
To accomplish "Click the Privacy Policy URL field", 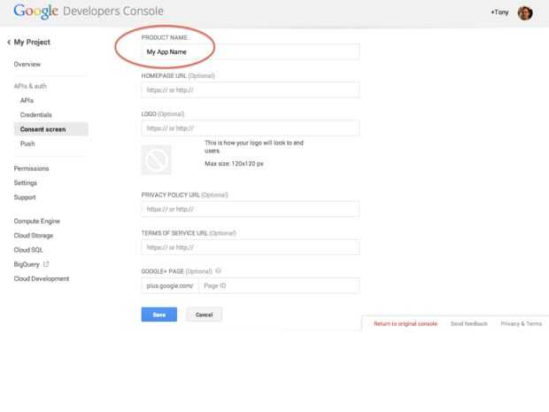I will point(250,209).
